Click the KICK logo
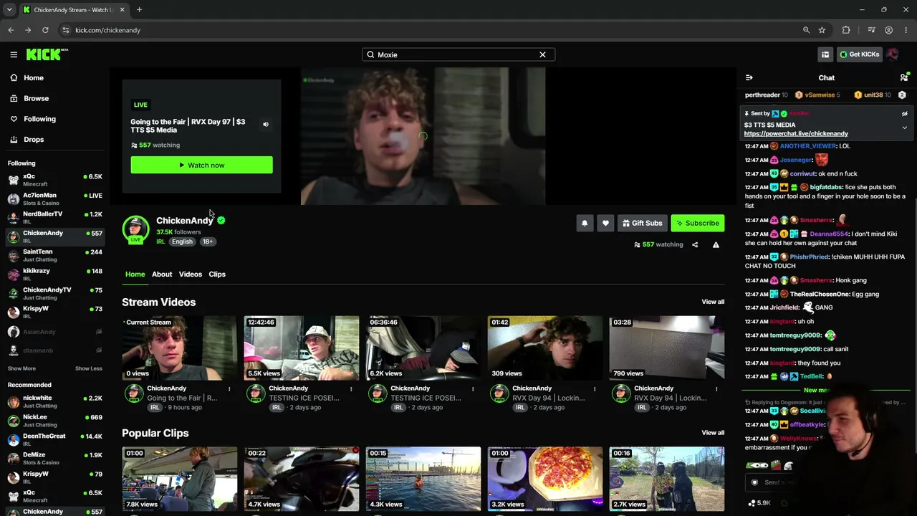Screen dimensions: 917x516 [x=47, y=54]
